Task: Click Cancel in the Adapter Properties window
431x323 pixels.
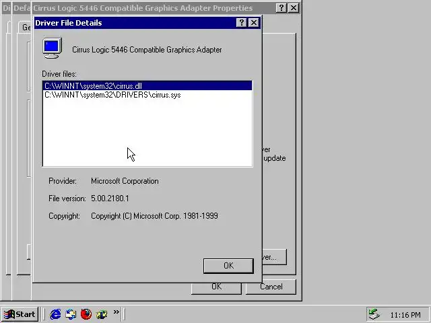Action: pyautogui.click(x=271, y=287)
